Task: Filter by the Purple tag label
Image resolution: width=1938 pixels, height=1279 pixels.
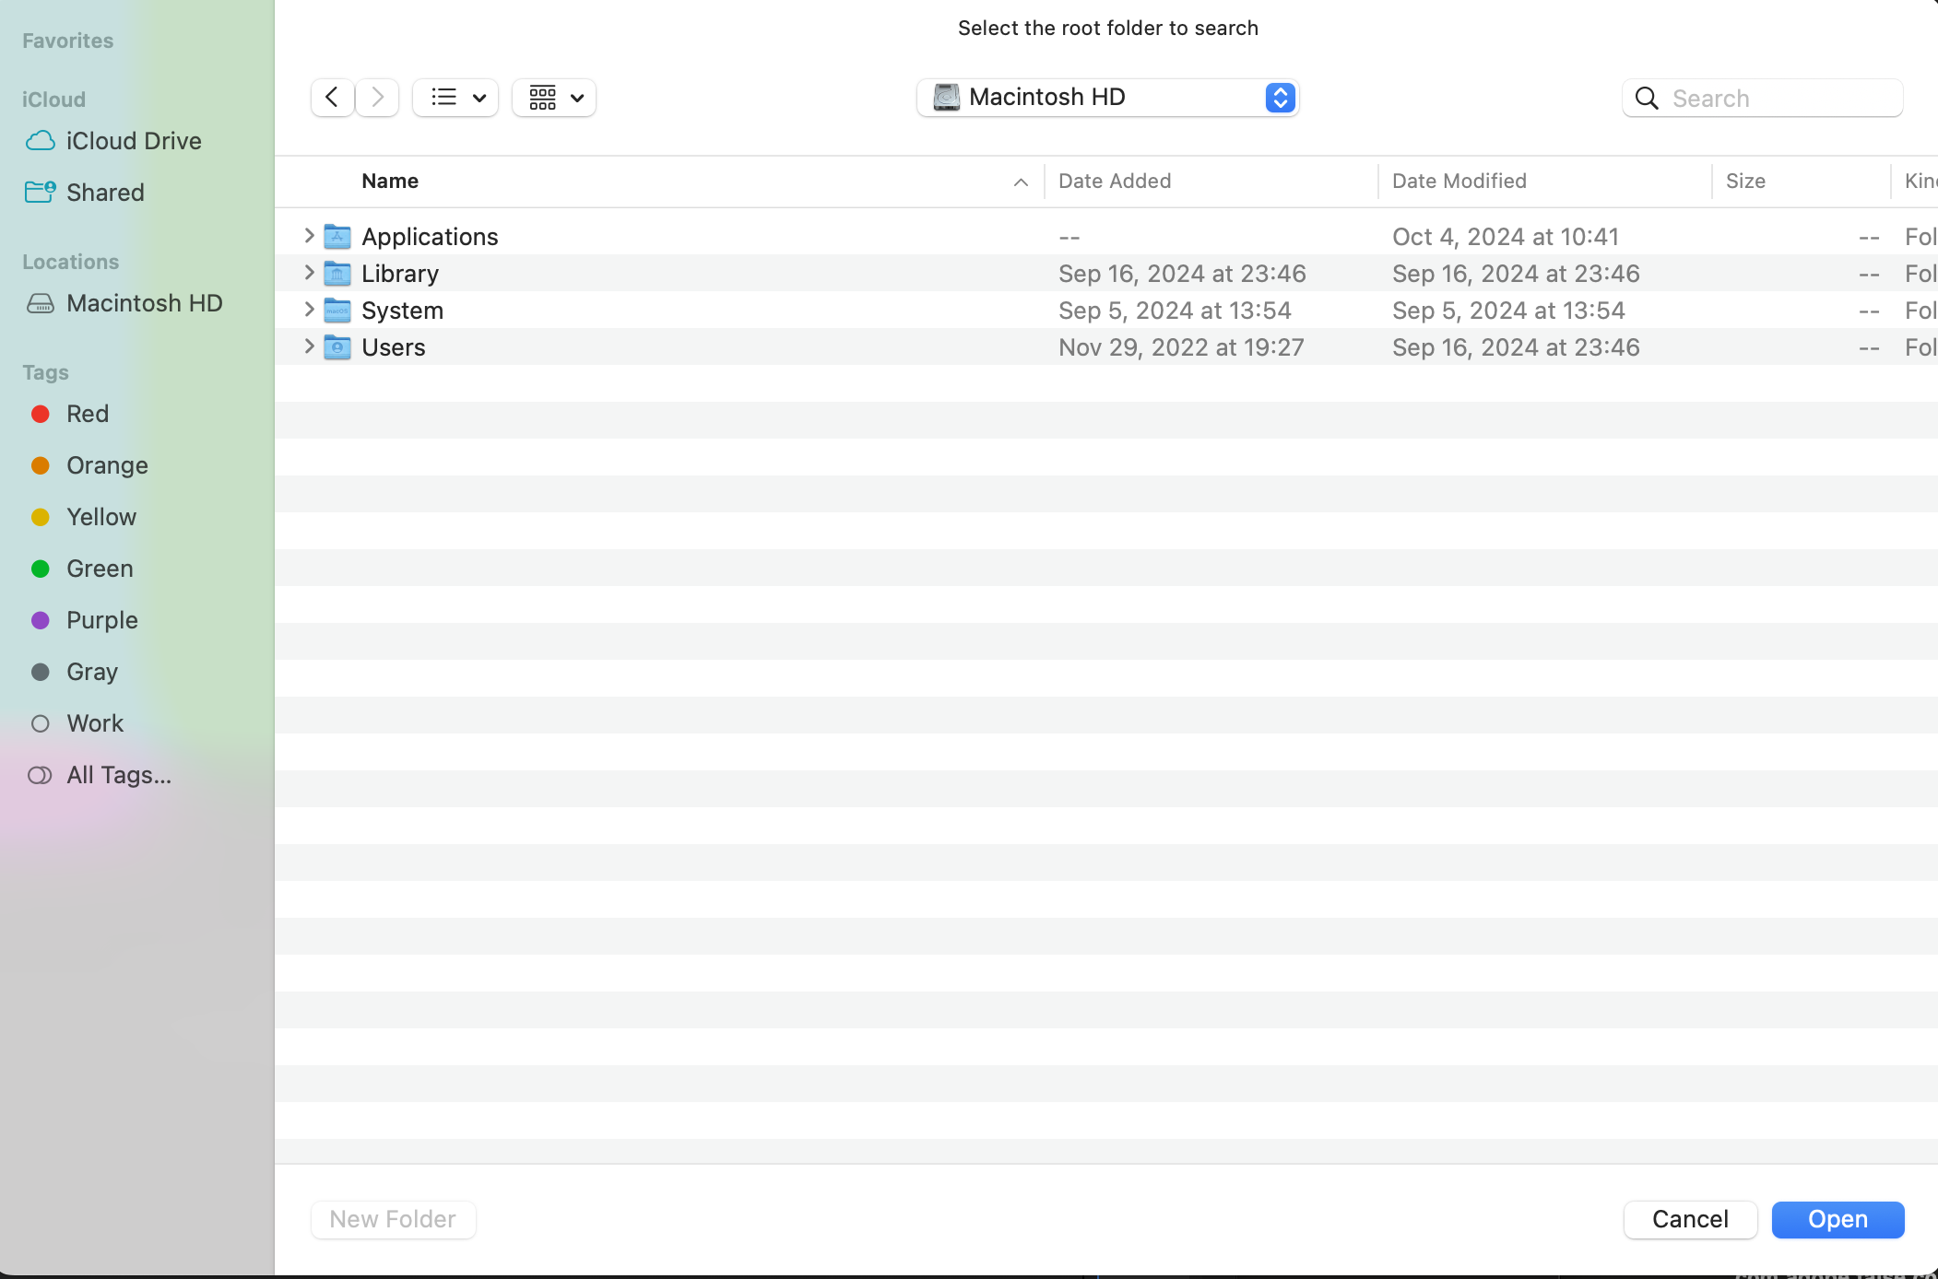Action: click(102, 620)
